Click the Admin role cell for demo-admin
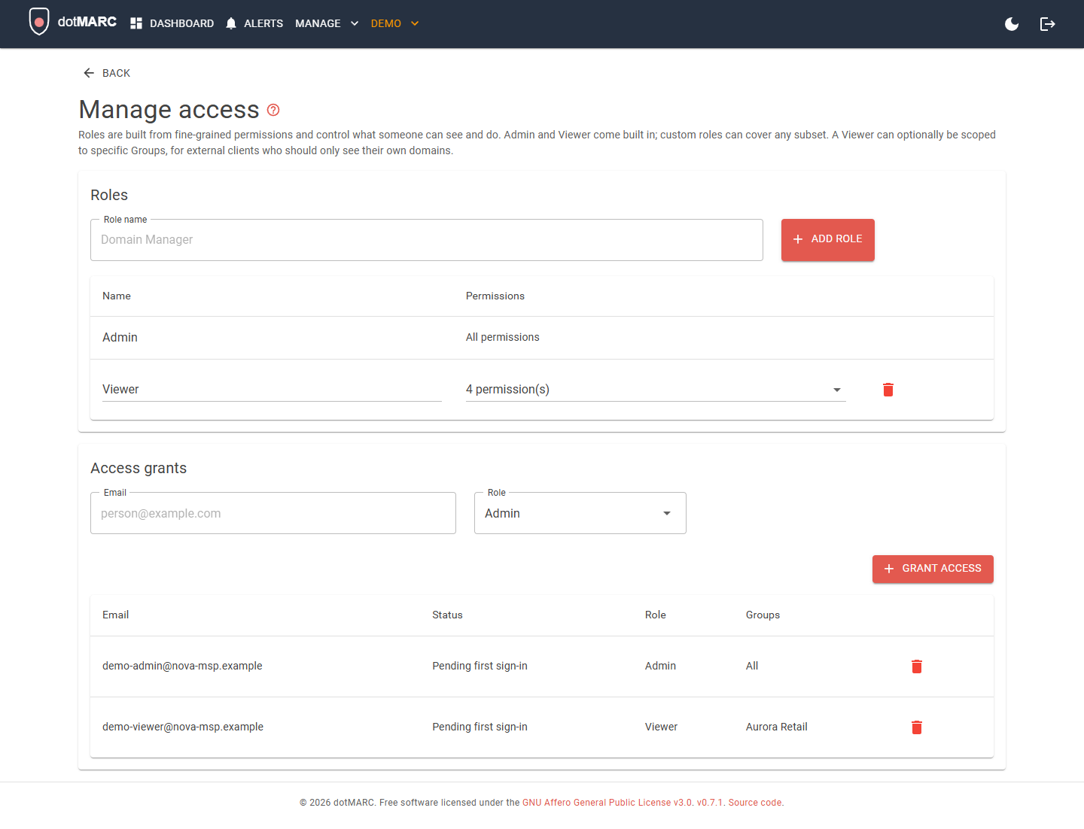The height and width of the screenshot is (829, 1084). click(660, 666)
